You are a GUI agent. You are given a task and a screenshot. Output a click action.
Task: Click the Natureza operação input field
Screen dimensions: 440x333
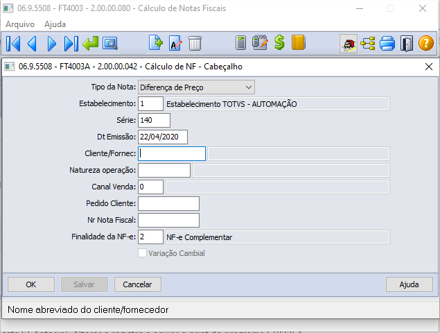(164, 170)
